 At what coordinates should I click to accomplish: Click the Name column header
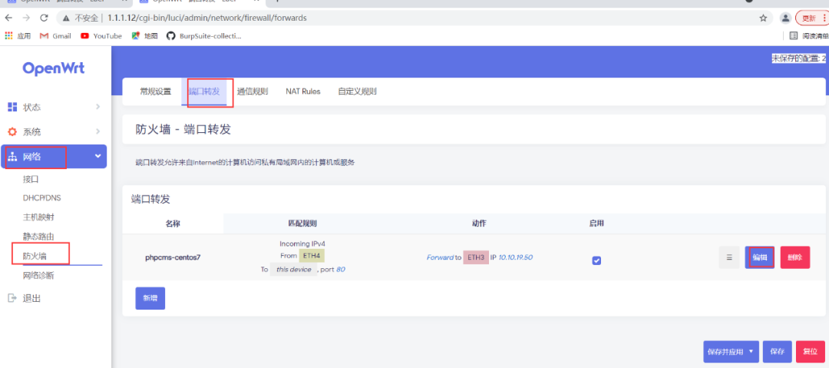173,224
